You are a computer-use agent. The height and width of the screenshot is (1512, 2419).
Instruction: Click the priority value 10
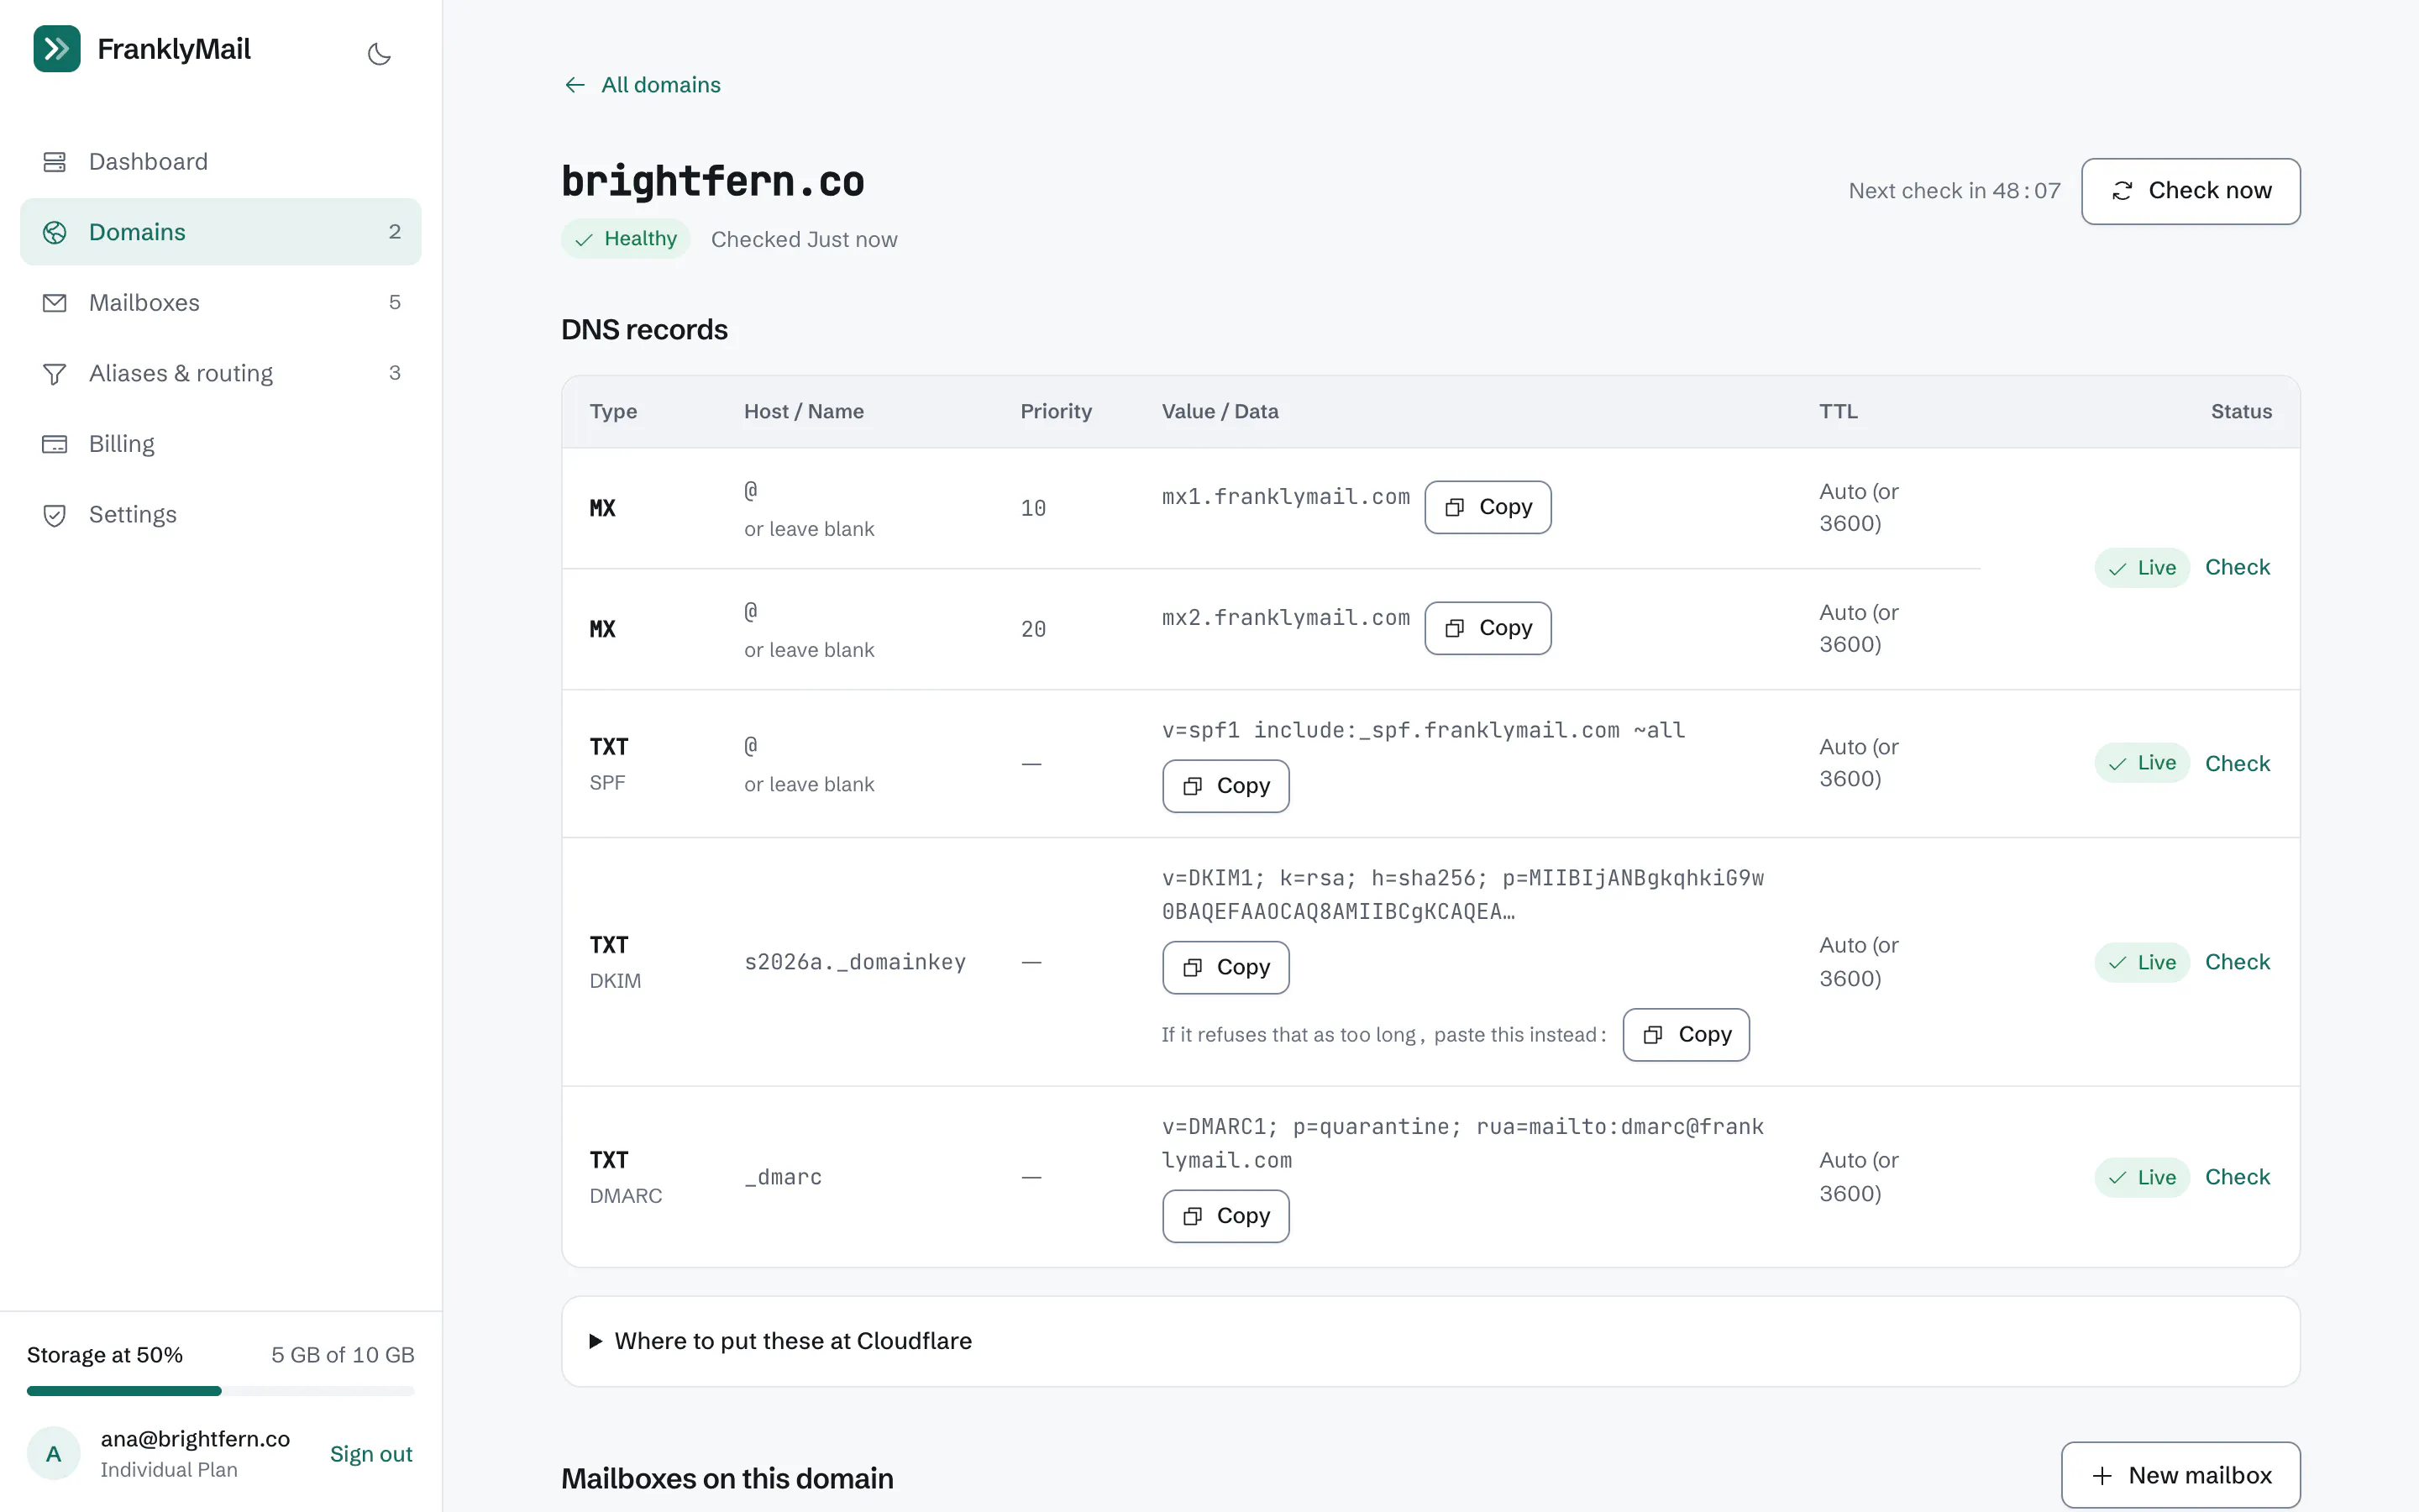[x=1032, y=508]
